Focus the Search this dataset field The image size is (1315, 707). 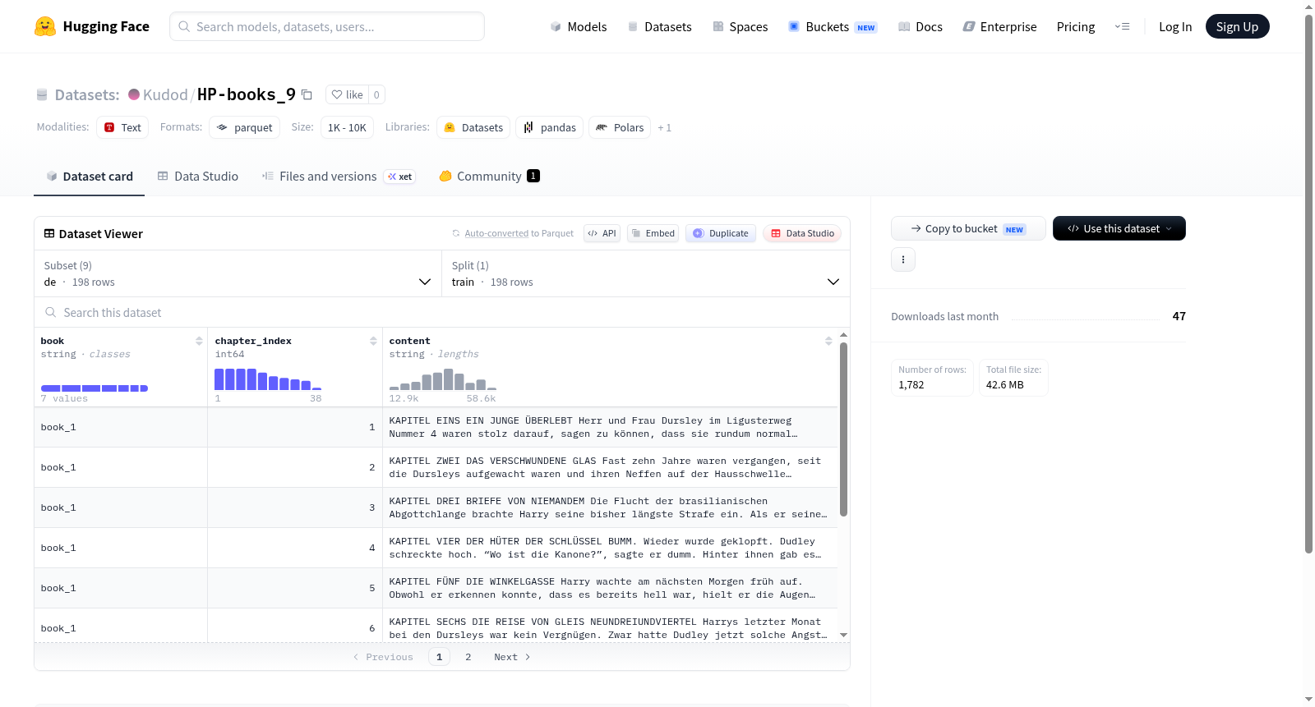(442, 312)
